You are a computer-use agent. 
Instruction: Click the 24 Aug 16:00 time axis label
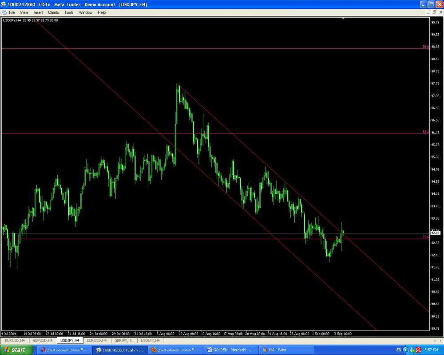tap(277, 334)
